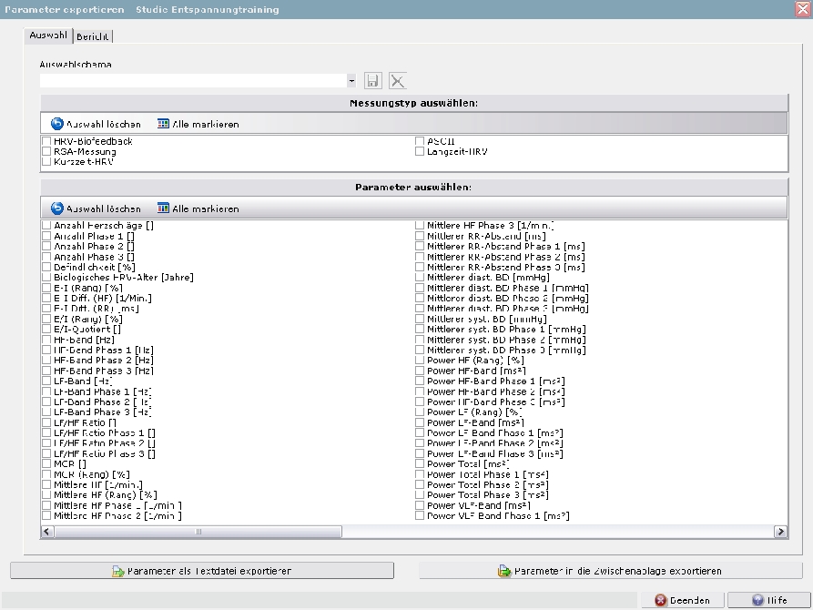Select the Auswahl tab
The height and width of the screenshot is (610, 813).
coord(48,36)
